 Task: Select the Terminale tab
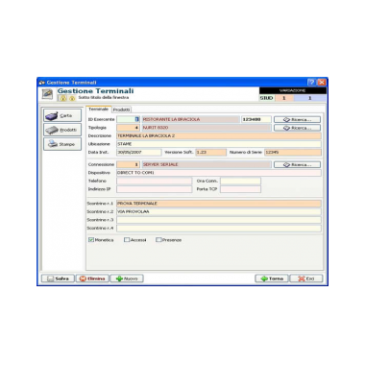click(x=99, y=109)
